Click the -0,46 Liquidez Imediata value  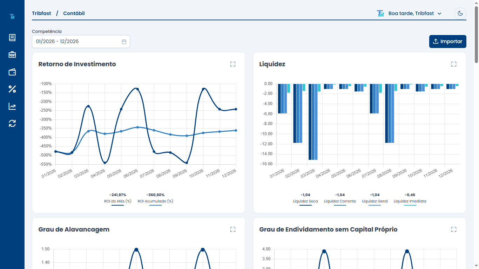[410, 195]
